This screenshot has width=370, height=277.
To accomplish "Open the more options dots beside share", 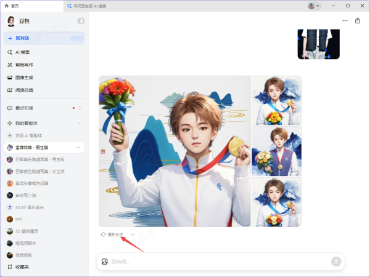I will (345, 20).
